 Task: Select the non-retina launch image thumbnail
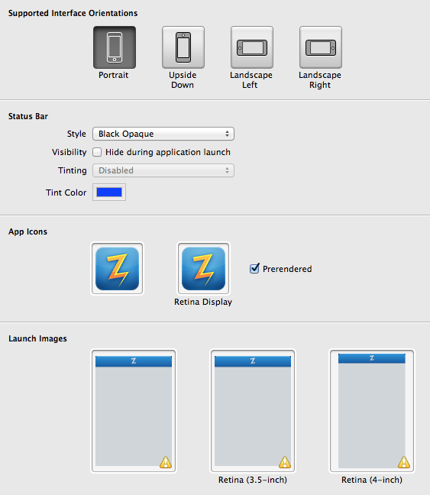[134, 411]
